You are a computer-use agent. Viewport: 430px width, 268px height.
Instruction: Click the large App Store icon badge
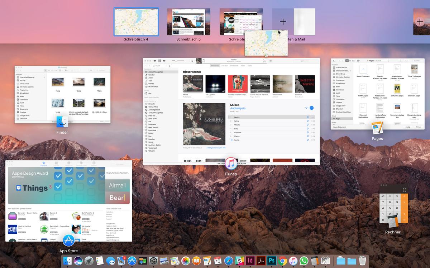[68, 240]
